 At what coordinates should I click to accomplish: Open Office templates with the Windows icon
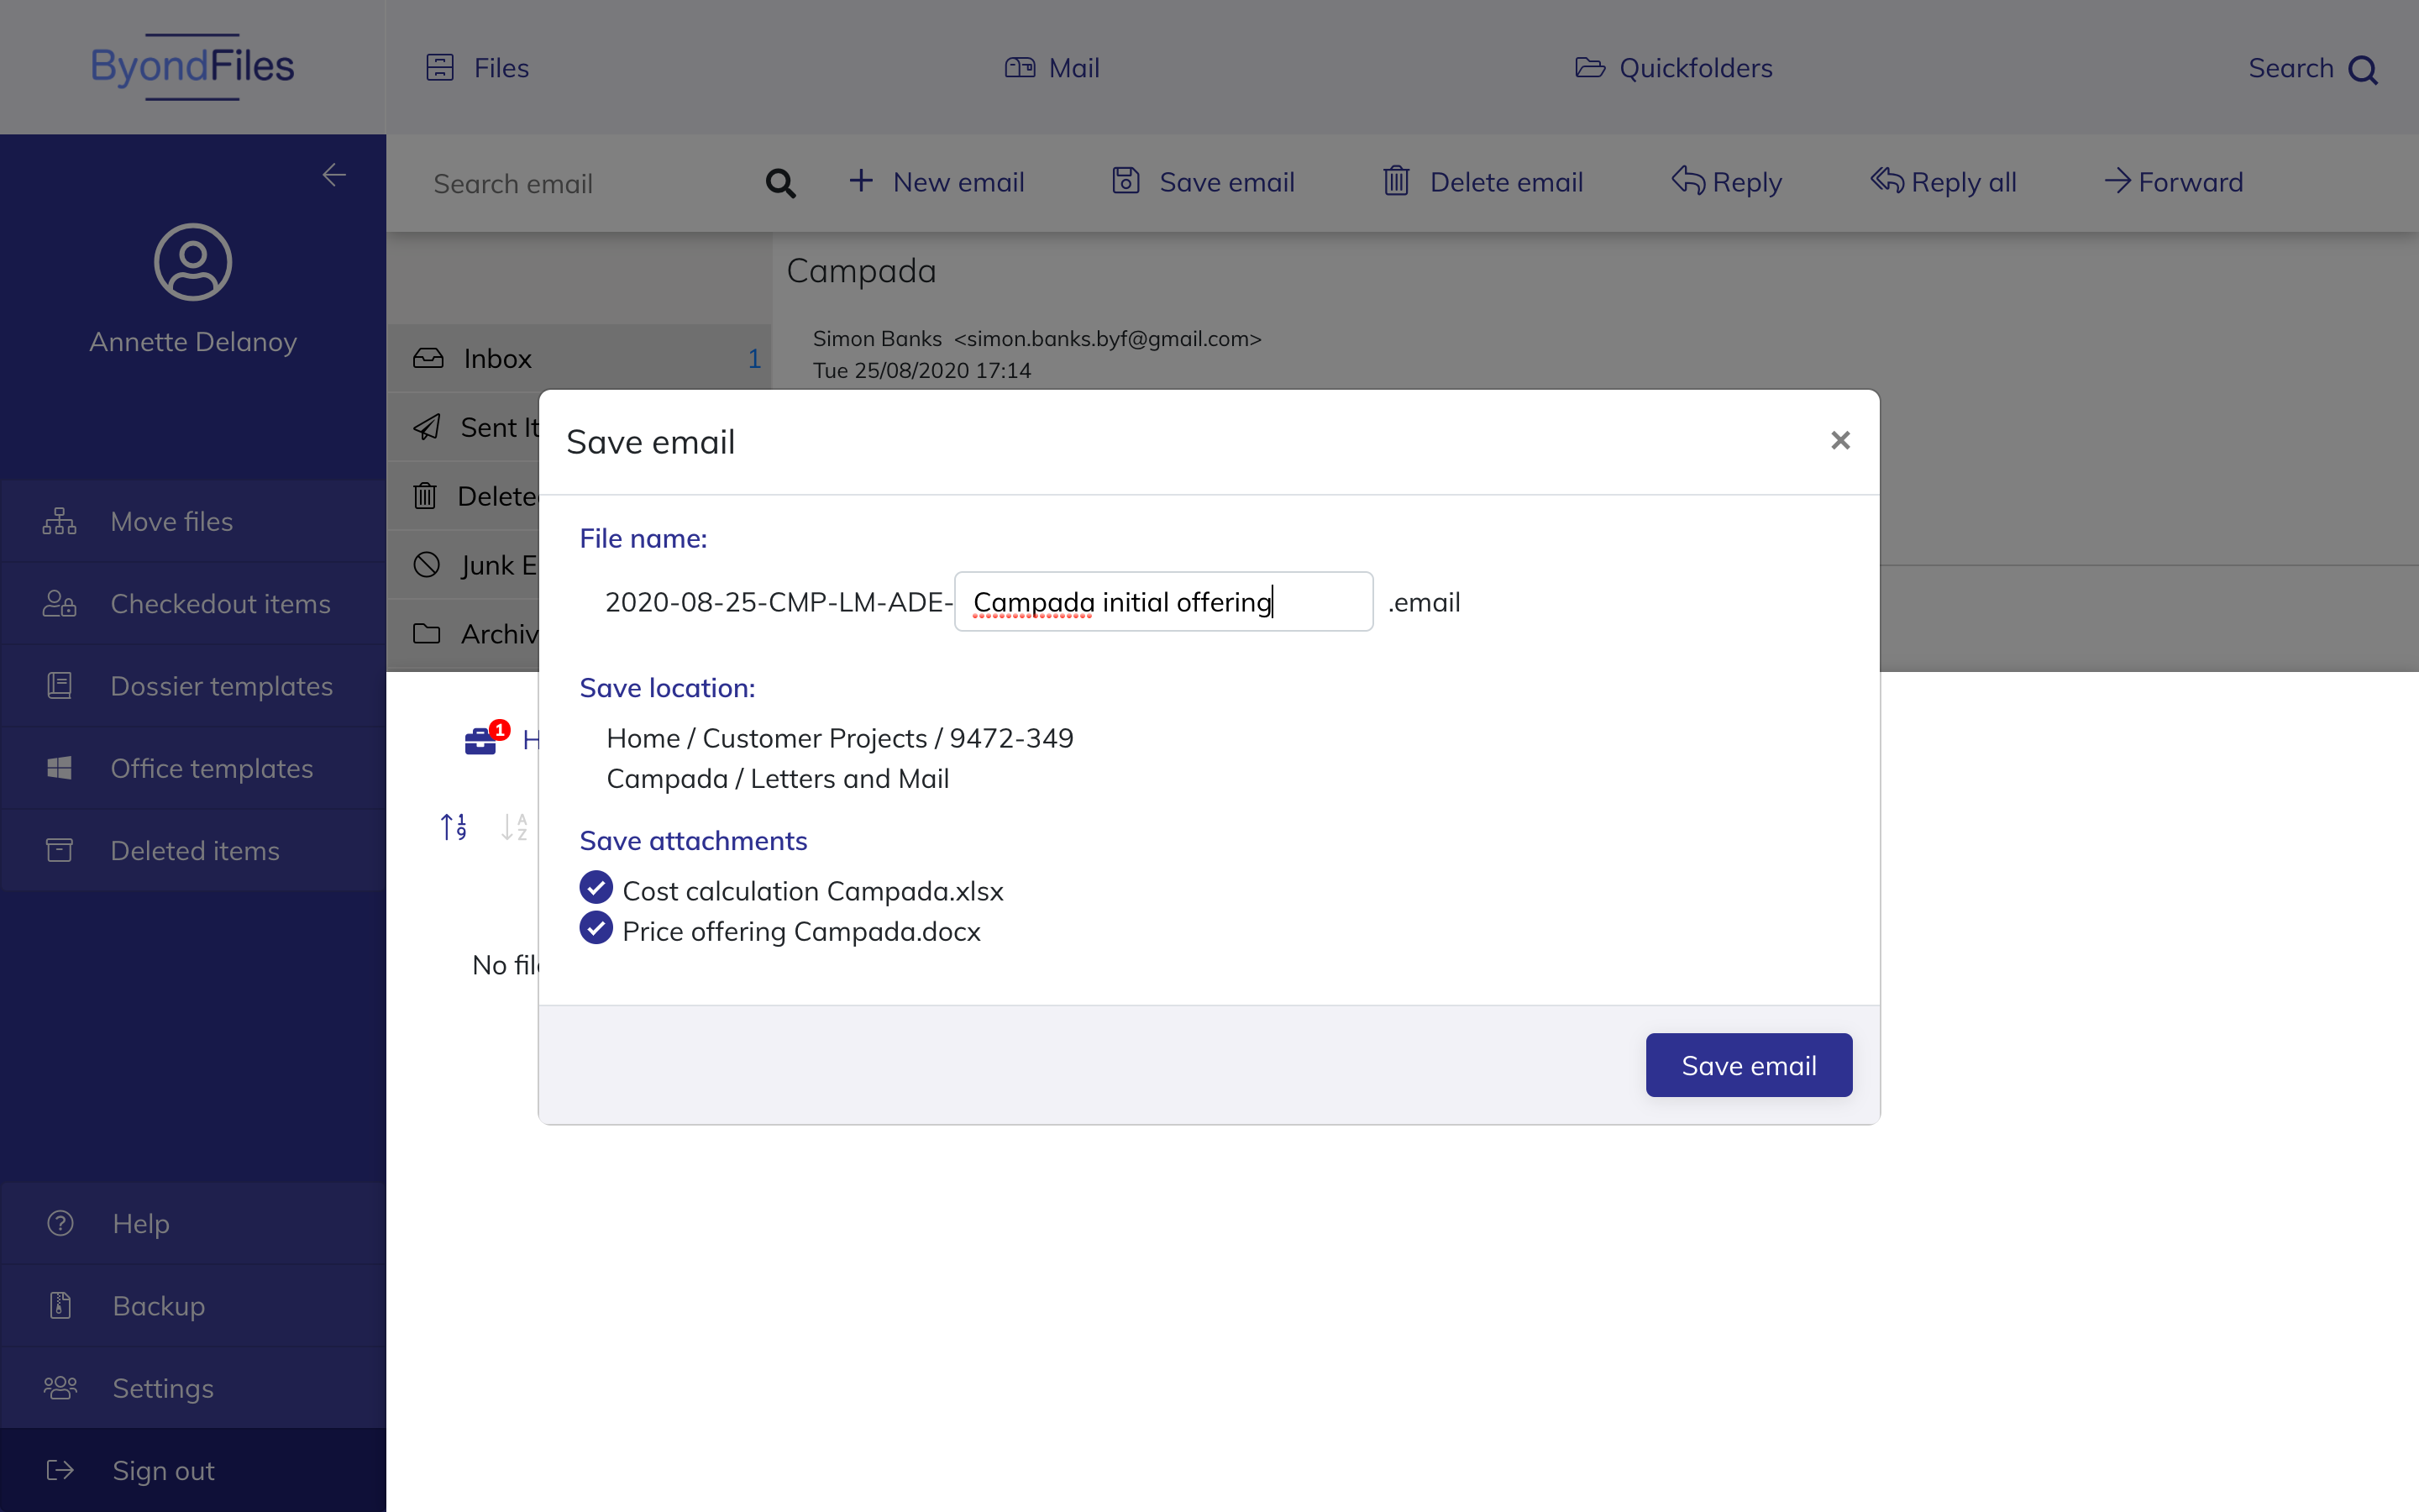[211, 768]
